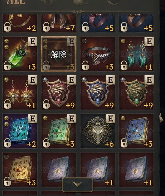
Task: Toggle lock on spiked collar item
Action: [85, 65]
